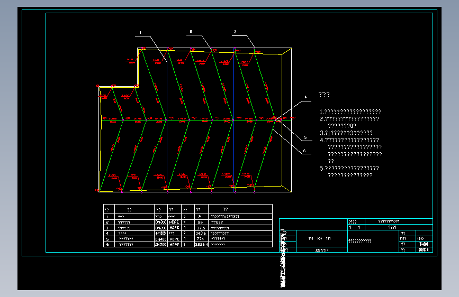Click table row number 4 in first column
This screenshot has width=459, height=297.
click(107, 233)
